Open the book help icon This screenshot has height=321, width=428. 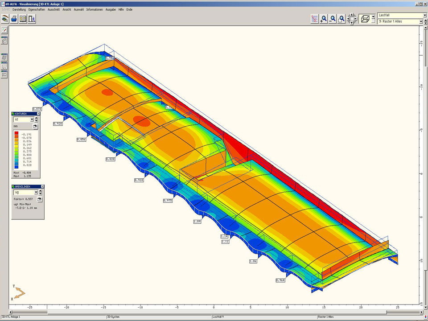(x=23, y=19)
